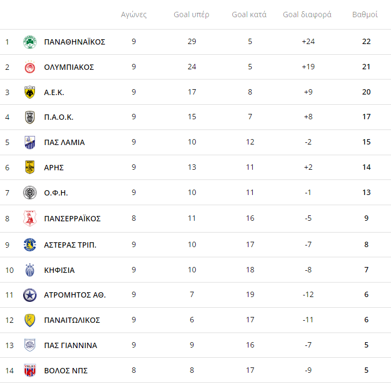Sort by the Βαθμοί column header

click(x=365, y=15)
